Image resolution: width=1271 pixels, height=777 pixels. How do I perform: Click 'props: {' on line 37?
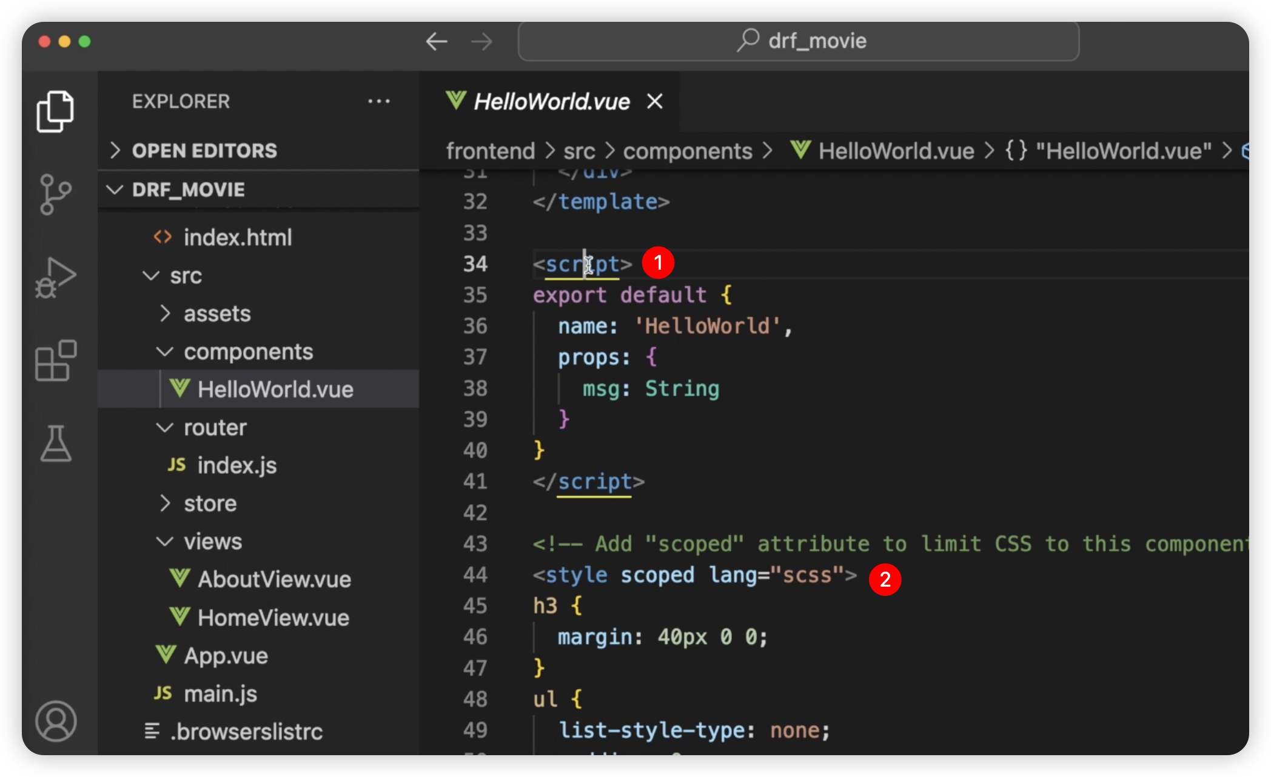[607, 357]
